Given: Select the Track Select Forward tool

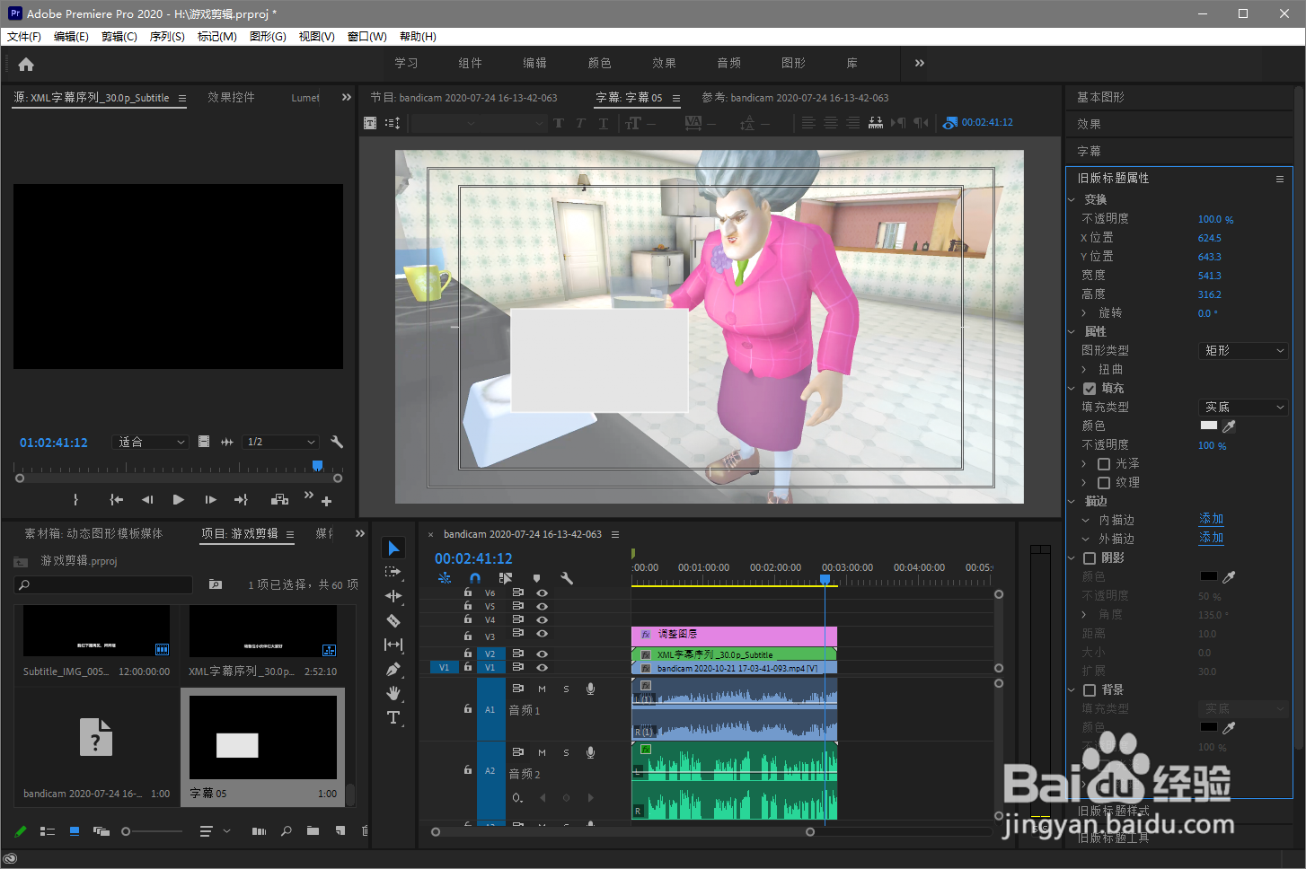Looking at the screenshot, I should (393, 572).
